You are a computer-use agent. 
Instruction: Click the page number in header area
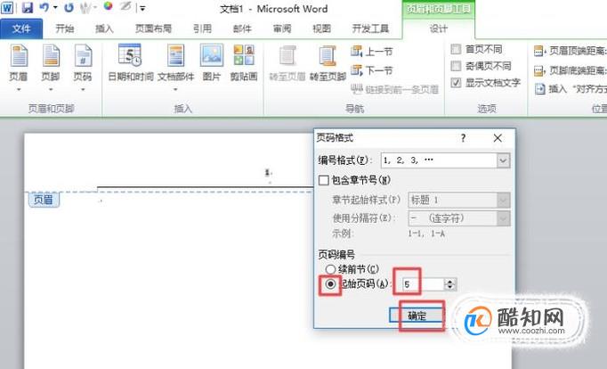click(x=268, y=173)
